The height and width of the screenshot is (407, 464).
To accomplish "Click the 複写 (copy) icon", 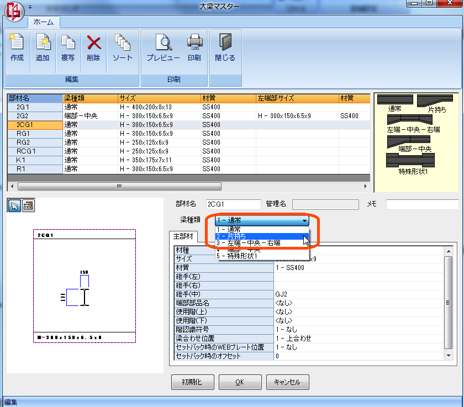I will pos(68,47).
